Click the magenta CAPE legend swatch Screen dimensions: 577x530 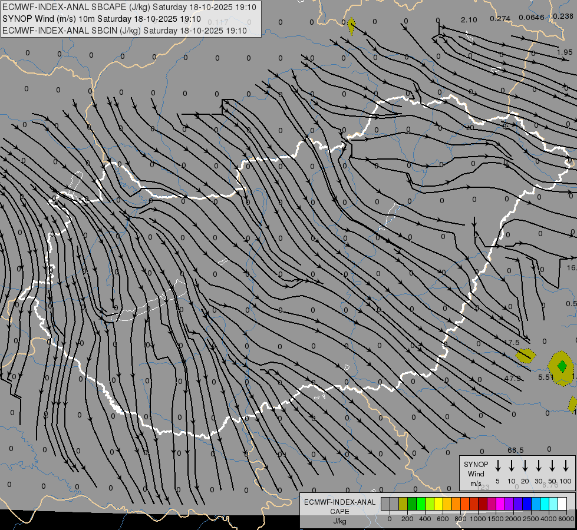point(500,503)
